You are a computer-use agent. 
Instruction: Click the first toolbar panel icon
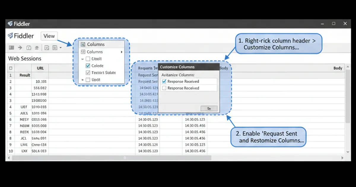12,47
